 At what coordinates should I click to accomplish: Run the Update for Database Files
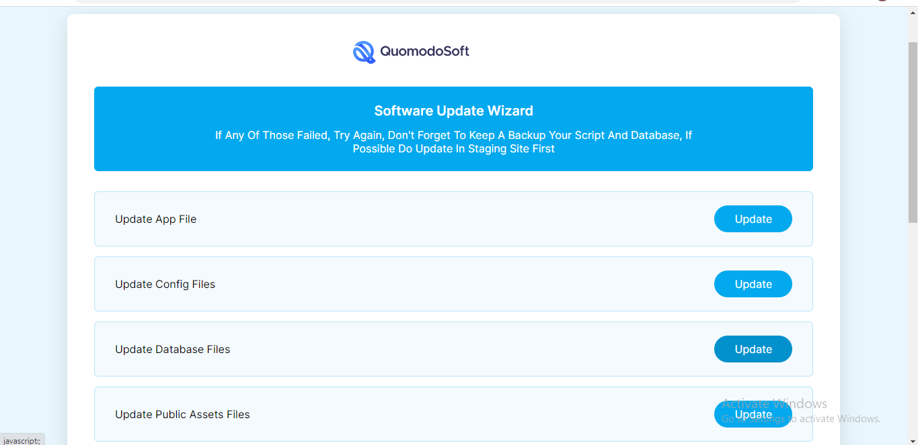[753, 349]
